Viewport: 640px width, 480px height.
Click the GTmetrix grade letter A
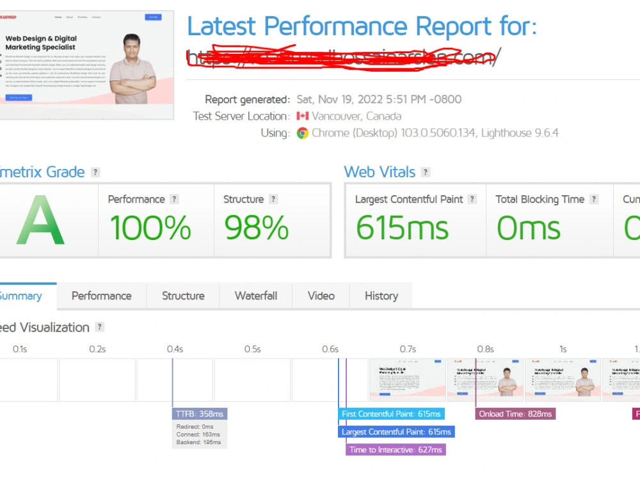pos(40,220)
